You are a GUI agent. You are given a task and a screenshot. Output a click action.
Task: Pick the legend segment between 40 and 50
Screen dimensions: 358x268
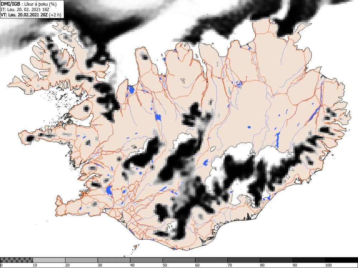[x=146, y=260]
